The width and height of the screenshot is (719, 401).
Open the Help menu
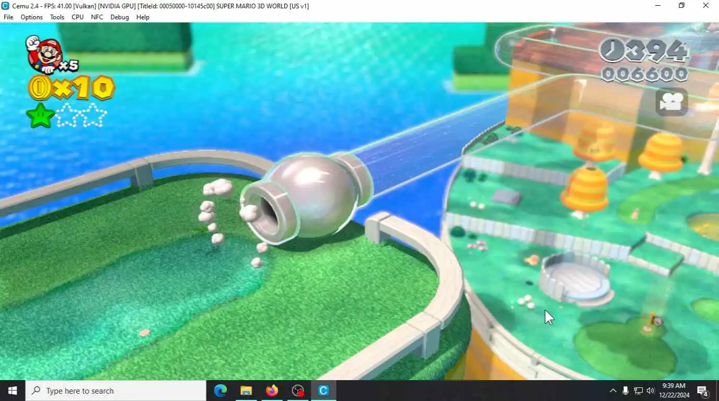[x=143, y=17]
